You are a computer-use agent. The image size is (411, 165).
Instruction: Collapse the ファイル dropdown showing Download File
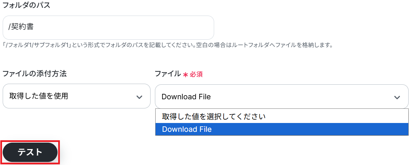pos(281,97)
